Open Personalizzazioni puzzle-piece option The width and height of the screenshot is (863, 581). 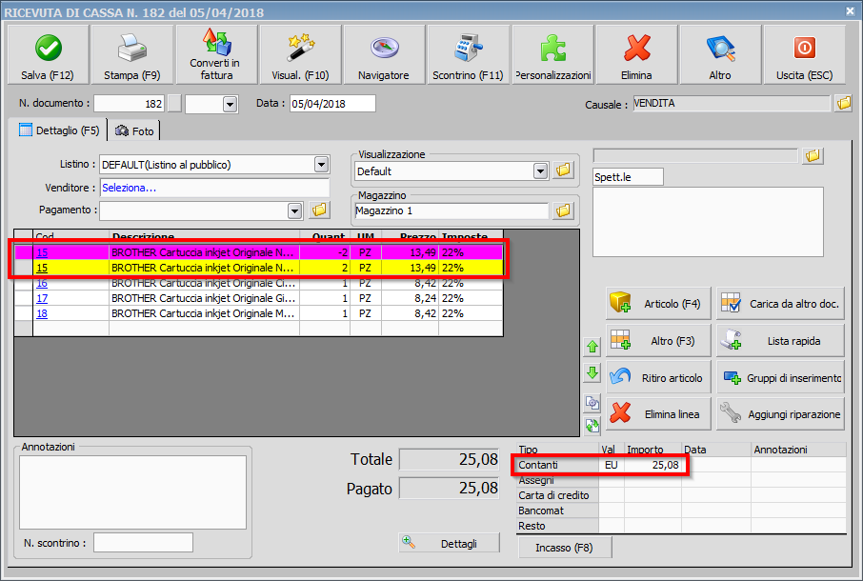tap(552, 55)
